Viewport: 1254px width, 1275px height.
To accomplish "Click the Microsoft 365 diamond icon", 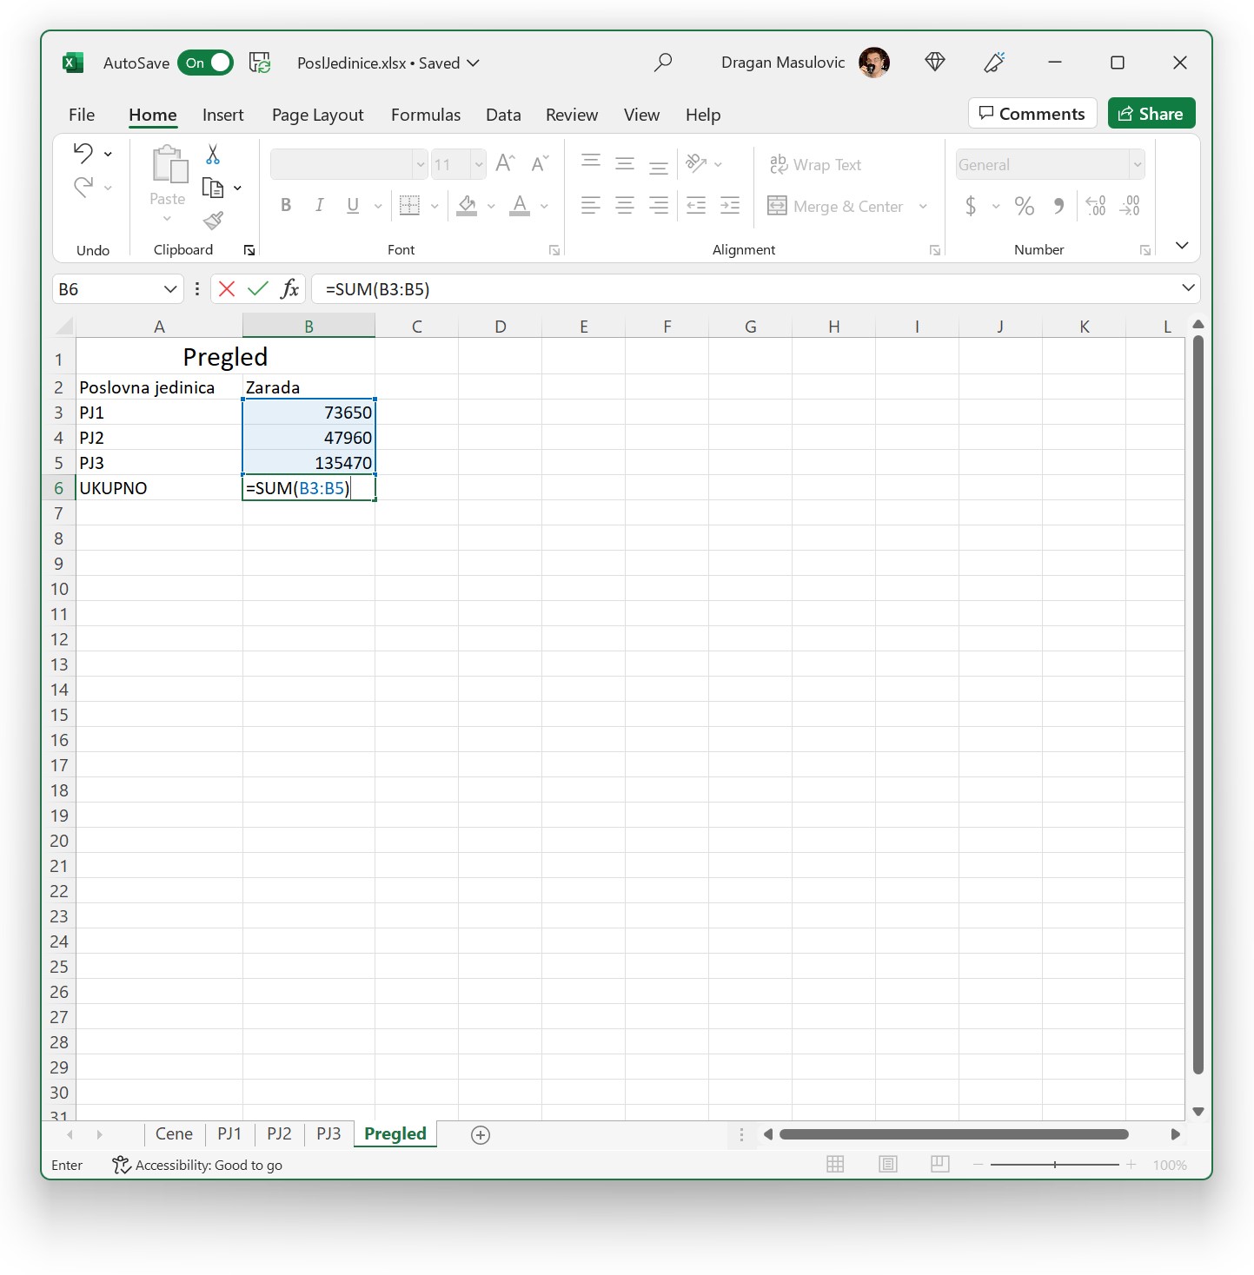I will (x=935, y=62).
